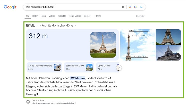Image resolution: width=186 pixels, height=105 pixels.
Task: Show next landmarks with the carousel arrow
Action: click(x=119, y=68)
